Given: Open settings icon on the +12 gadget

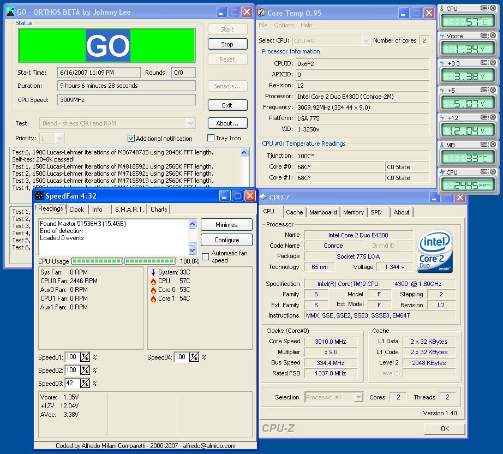Looking at the screenshot, I should coord(484,117).
